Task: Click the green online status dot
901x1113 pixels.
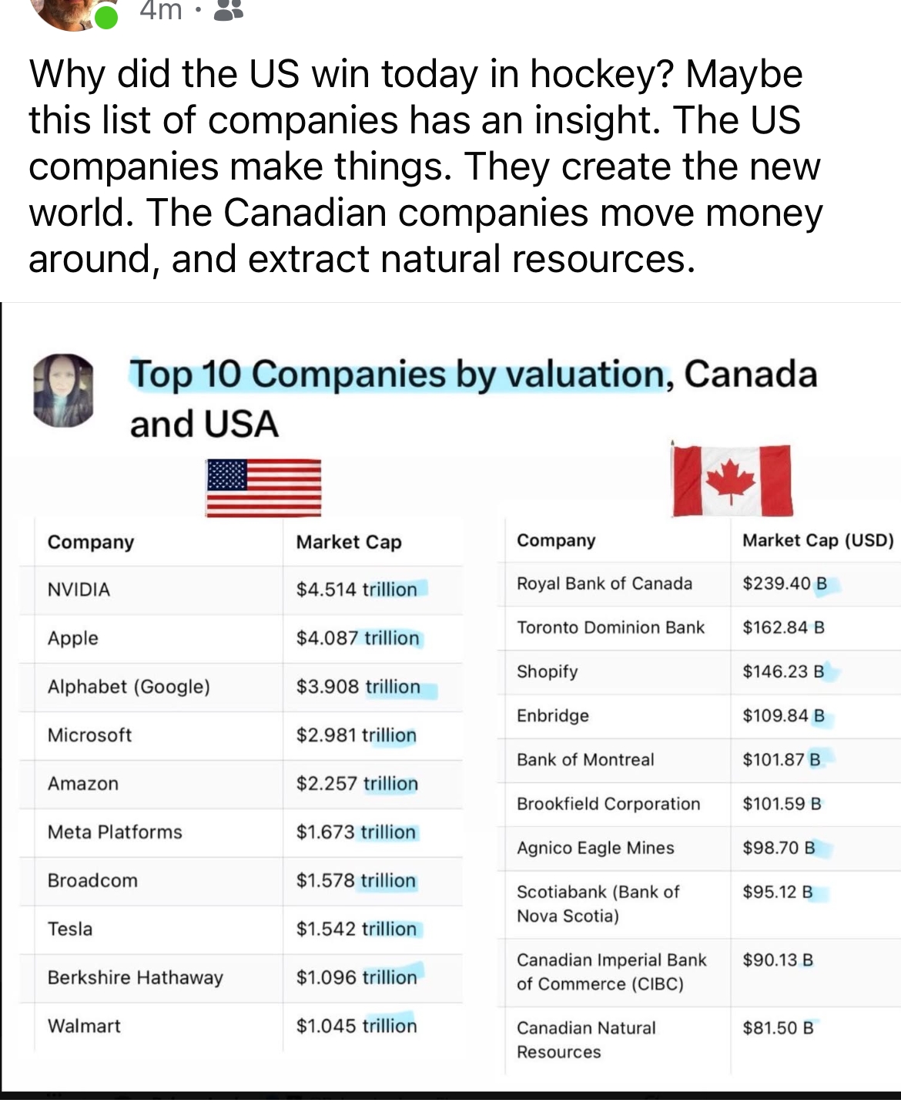Action: (107, 17)
